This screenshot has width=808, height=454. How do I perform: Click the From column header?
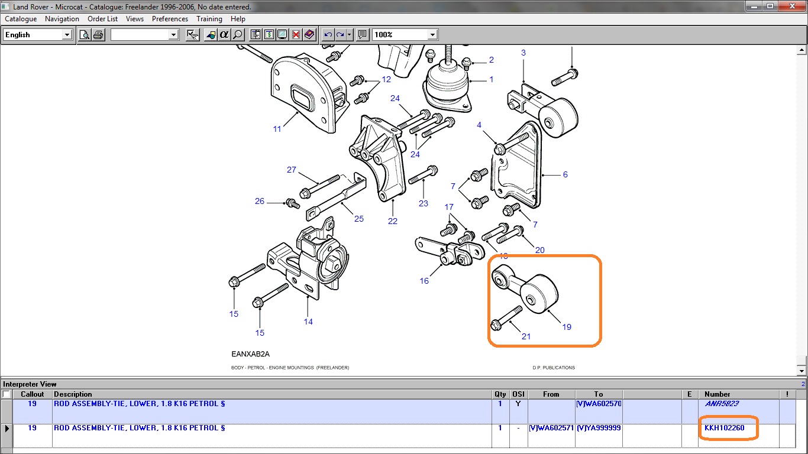[x=551, y=394]
